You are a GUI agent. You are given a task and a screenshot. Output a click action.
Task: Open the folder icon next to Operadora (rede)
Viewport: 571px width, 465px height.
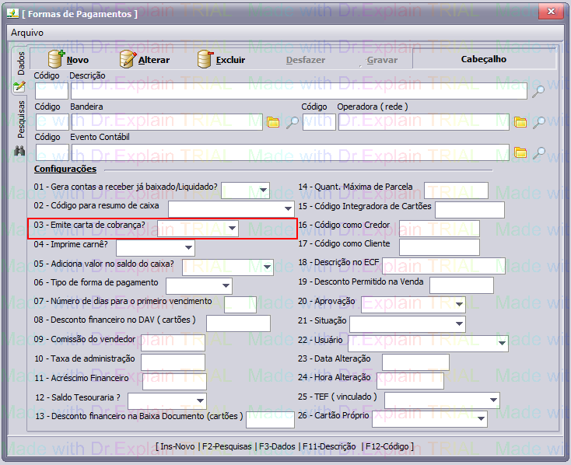520,122
